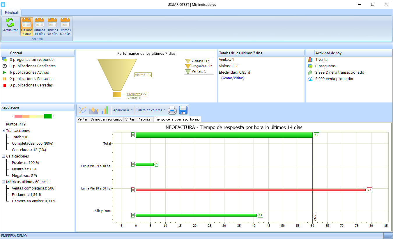Collapse the Métricas últimos 60 meses node

(x=3, y=182)
